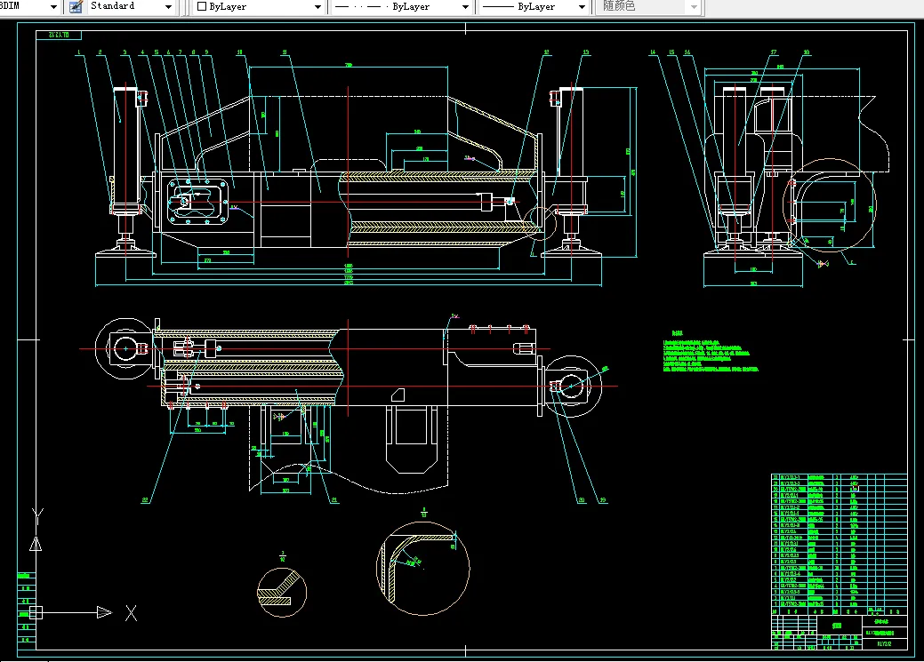Open the ByLayer color control dropdown
Image resolution: width=924 pixels, height=662 pixels.
pyautogui.click(x=318, y=6)
